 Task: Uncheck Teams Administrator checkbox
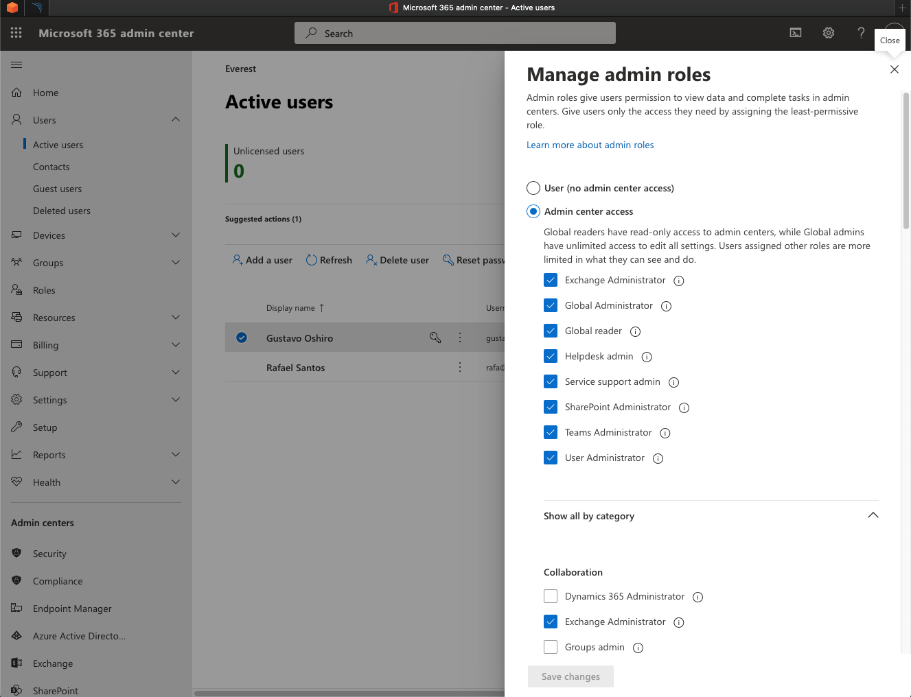[551, 432]
